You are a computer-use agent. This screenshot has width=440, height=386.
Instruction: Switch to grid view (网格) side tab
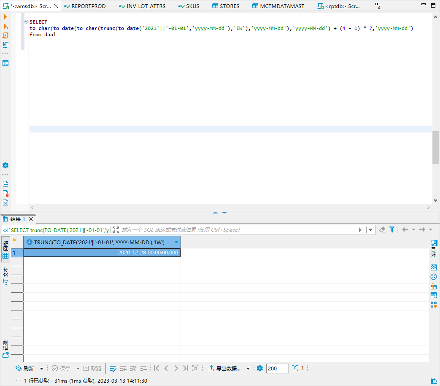point(5,249)
